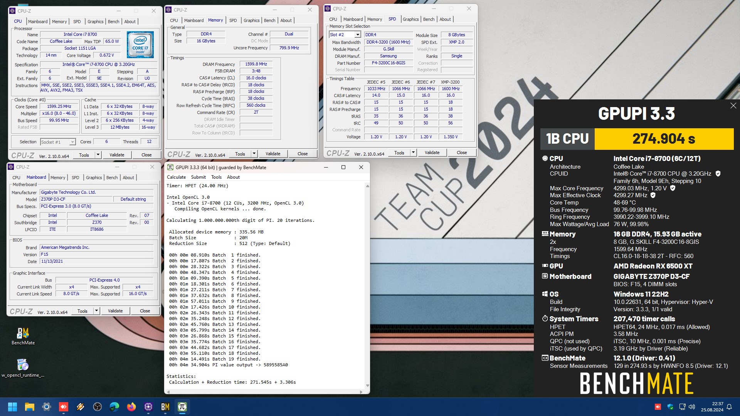Open File Explorer from the taskbar

29,407
